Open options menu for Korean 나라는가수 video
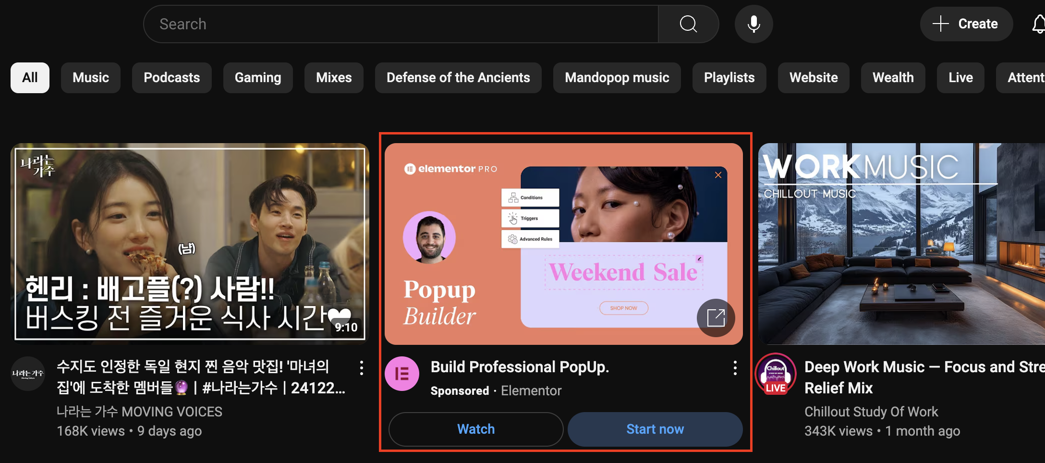1045x463 pixels. click(x=362, y=368)
